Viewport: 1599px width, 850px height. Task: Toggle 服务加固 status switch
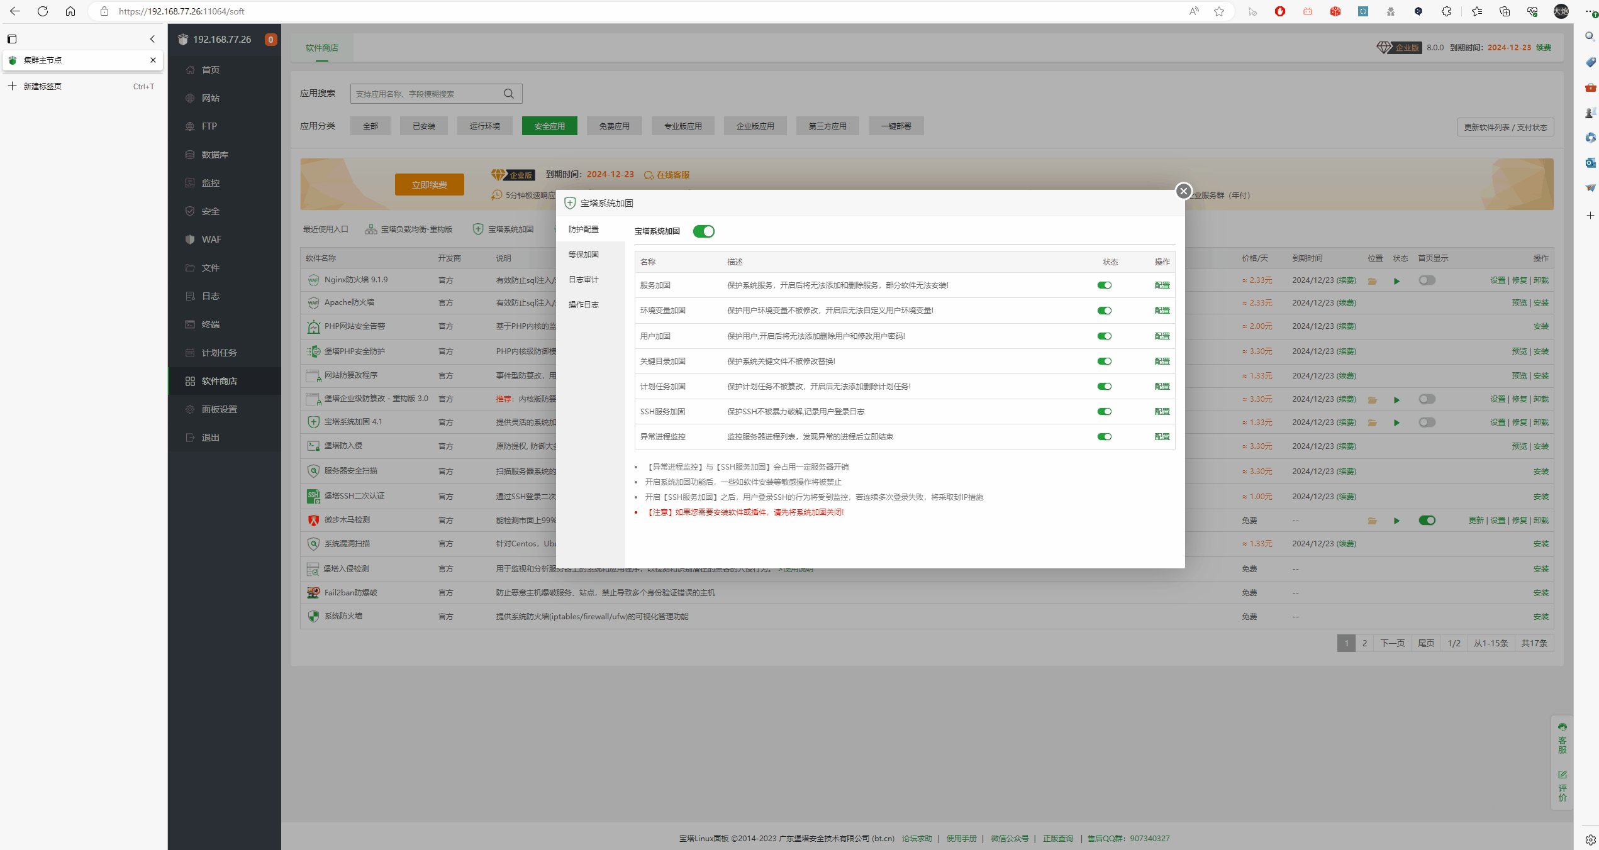click(x=1105, y=285)
